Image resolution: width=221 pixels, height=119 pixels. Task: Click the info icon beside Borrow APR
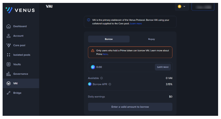[x=110, y=84]
